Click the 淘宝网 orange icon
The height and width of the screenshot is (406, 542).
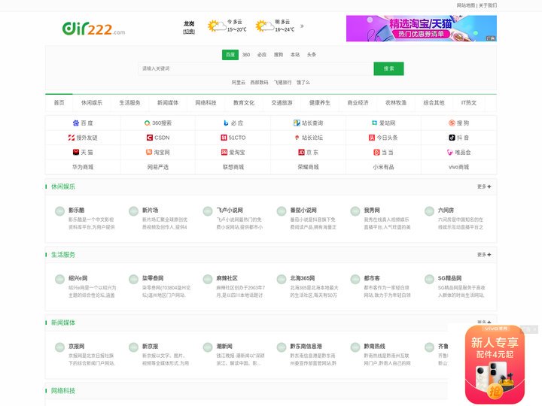click(148, 152)
